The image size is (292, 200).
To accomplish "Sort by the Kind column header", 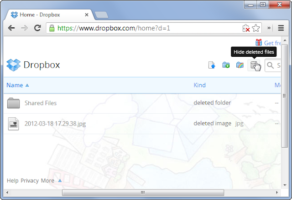I will (200, 85).
